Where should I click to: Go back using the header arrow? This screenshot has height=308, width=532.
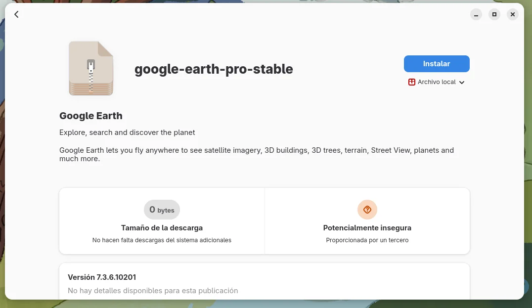[16, 14]
